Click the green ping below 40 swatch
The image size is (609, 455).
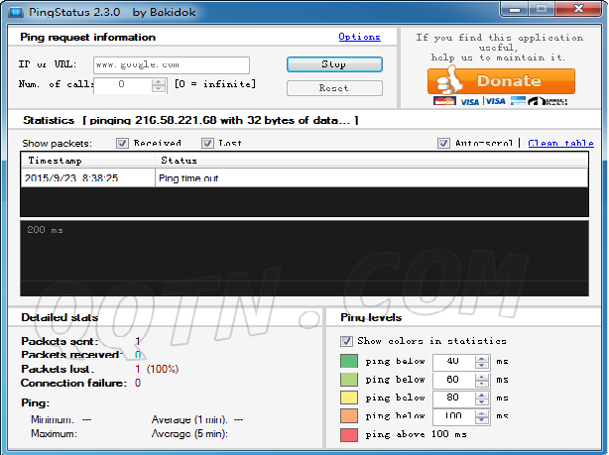(348, 361)
